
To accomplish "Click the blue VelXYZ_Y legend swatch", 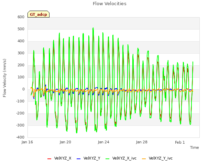I will point(78,159).
